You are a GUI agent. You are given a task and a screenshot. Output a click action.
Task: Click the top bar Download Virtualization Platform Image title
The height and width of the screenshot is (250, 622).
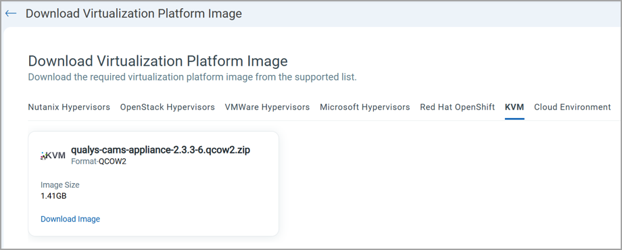[134, 14]
